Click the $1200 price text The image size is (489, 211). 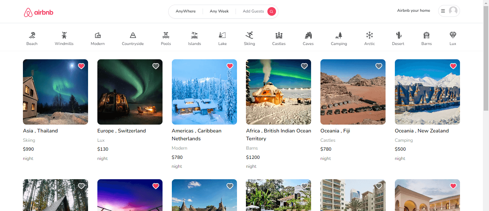click(253, 157)
